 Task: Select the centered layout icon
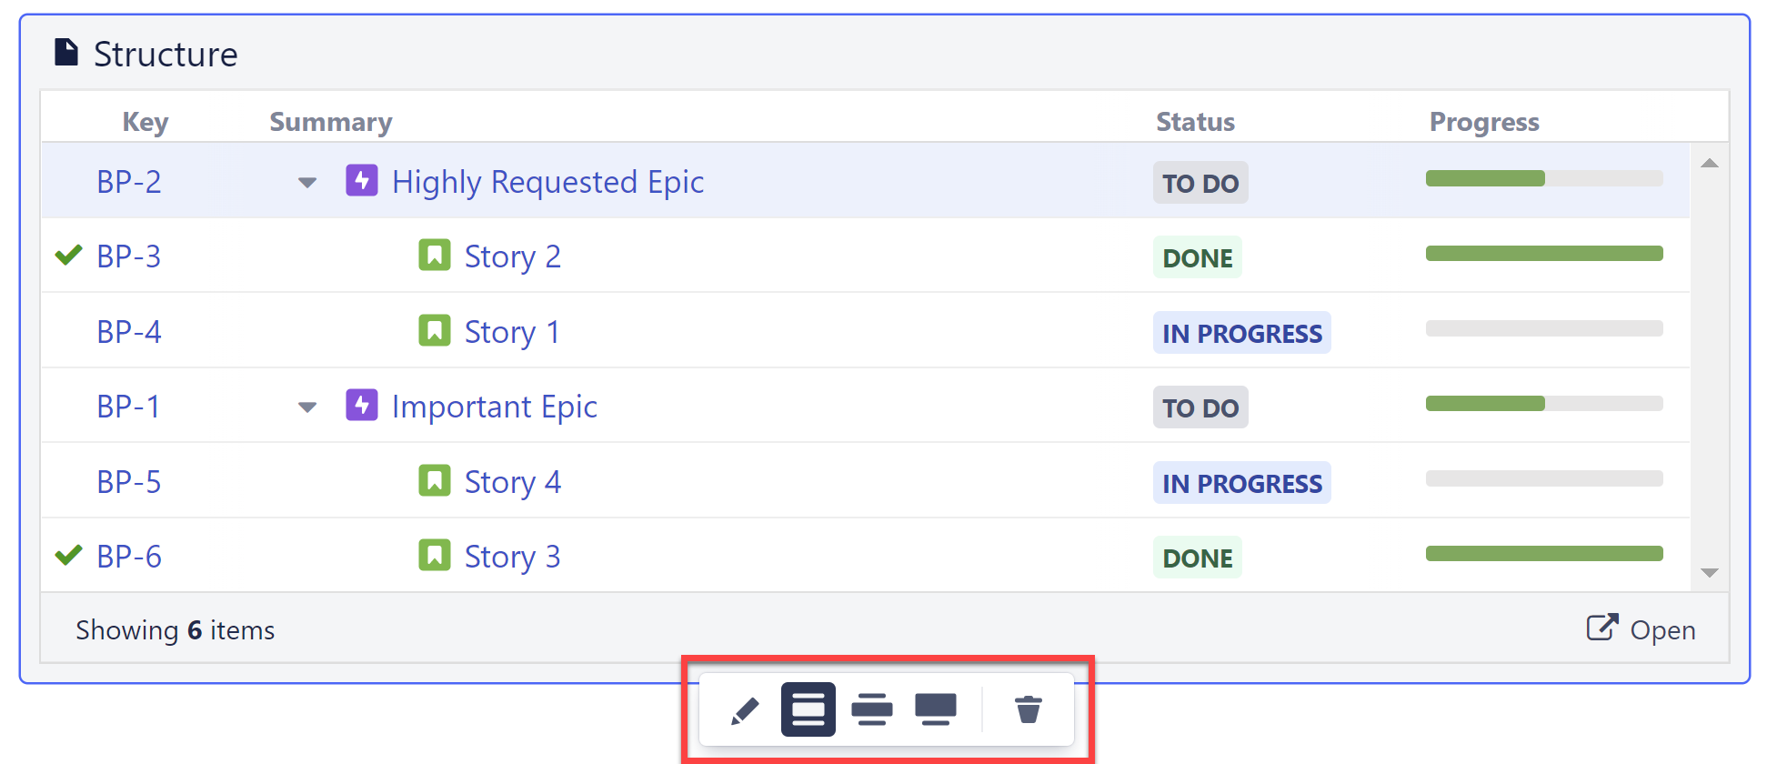coord(871,709)
